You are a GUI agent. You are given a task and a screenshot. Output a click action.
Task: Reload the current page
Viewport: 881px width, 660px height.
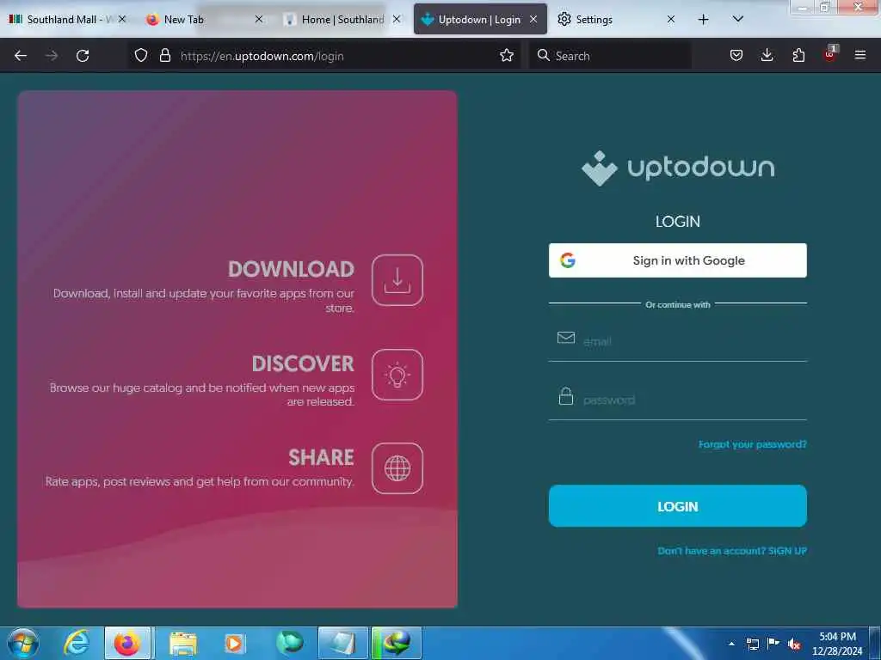click(83, 56)
